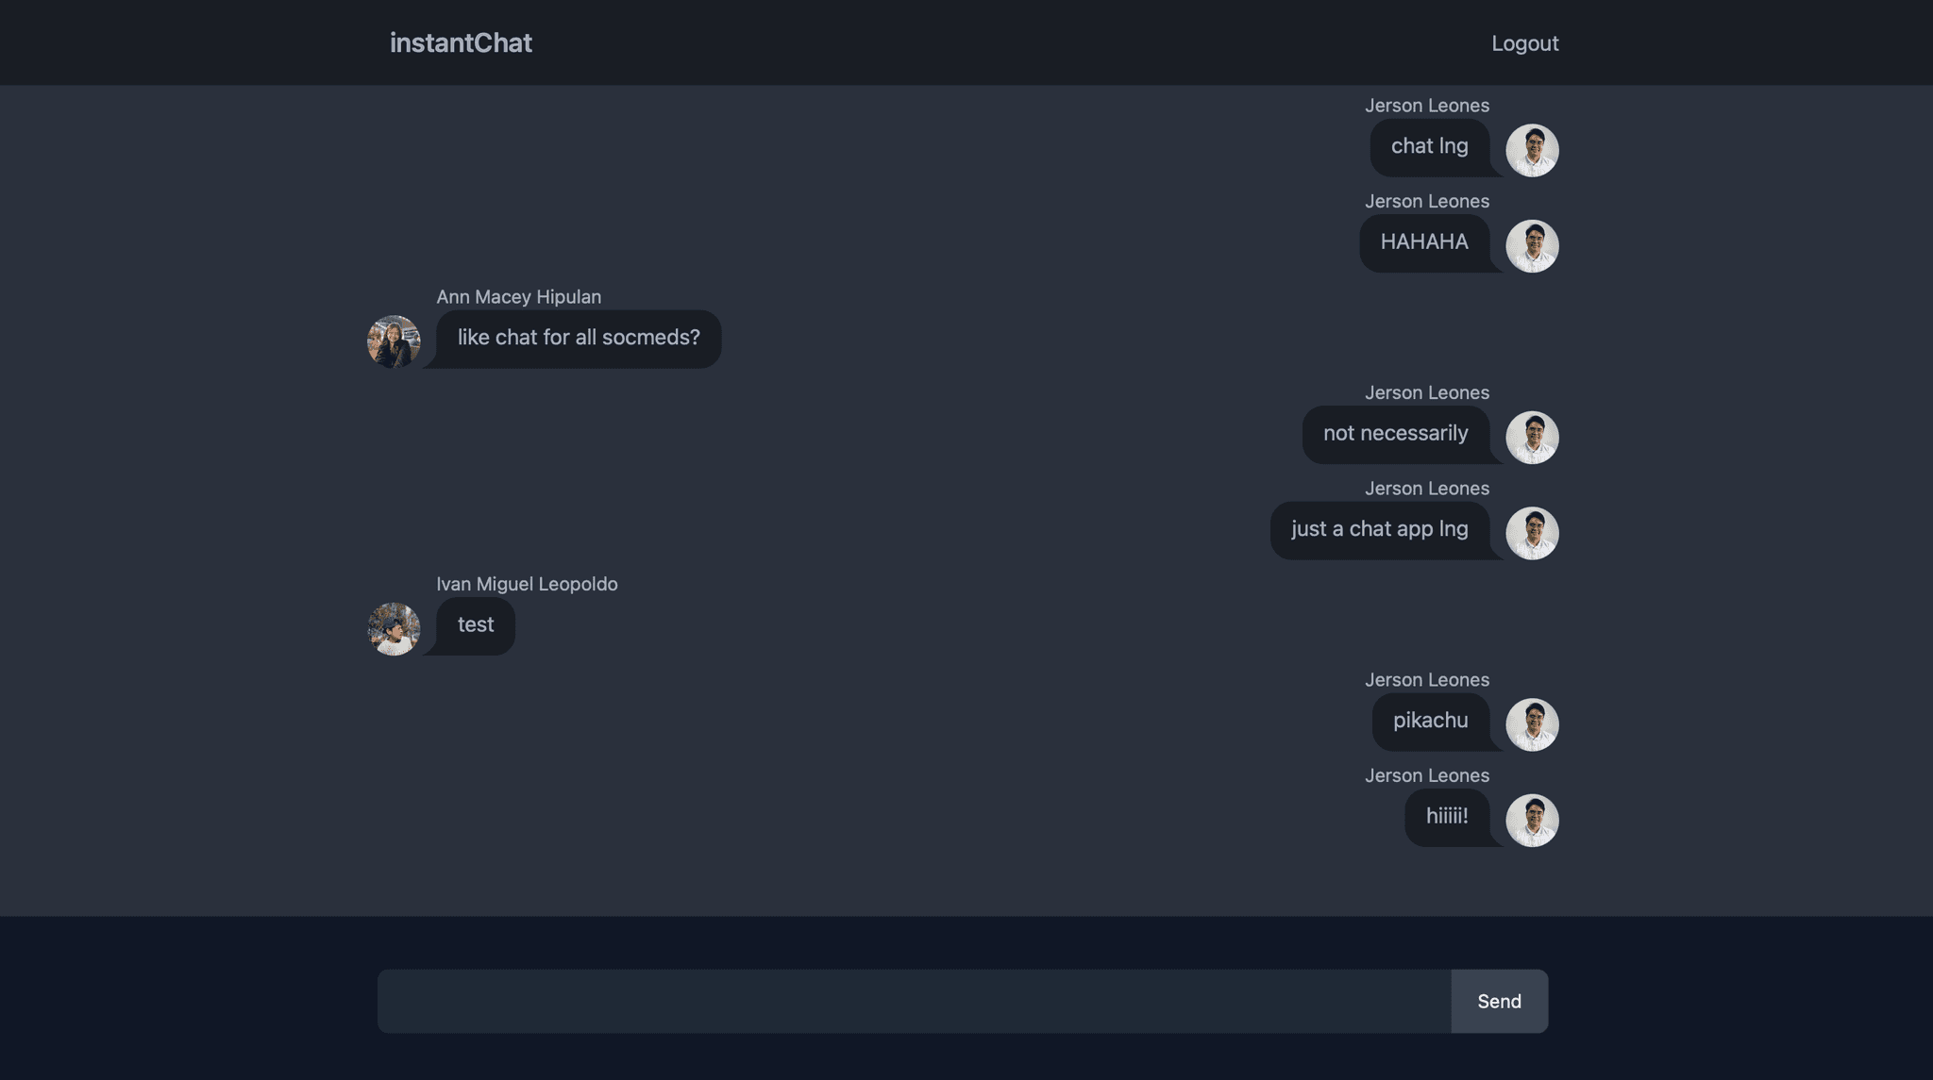
Task: Open the instantChat home via its logo
Action: [x=461, y=42]
